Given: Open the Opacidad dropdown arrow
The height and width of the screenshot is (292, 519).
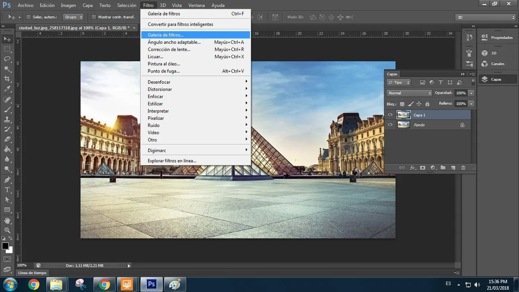Looking at the screenshot, I should pos(471,93).
